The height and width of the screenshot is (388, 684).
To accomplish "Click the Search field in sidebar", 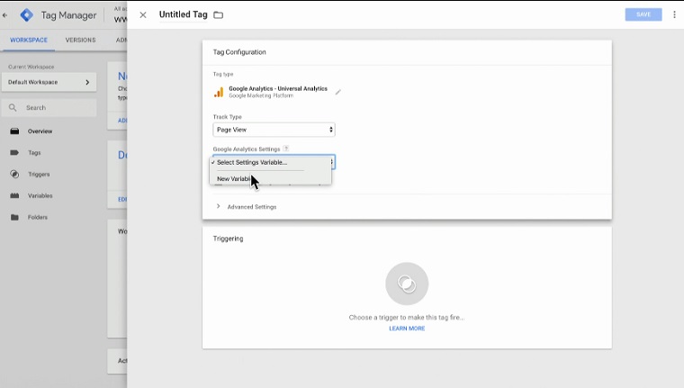I will (x=49, y=108).
